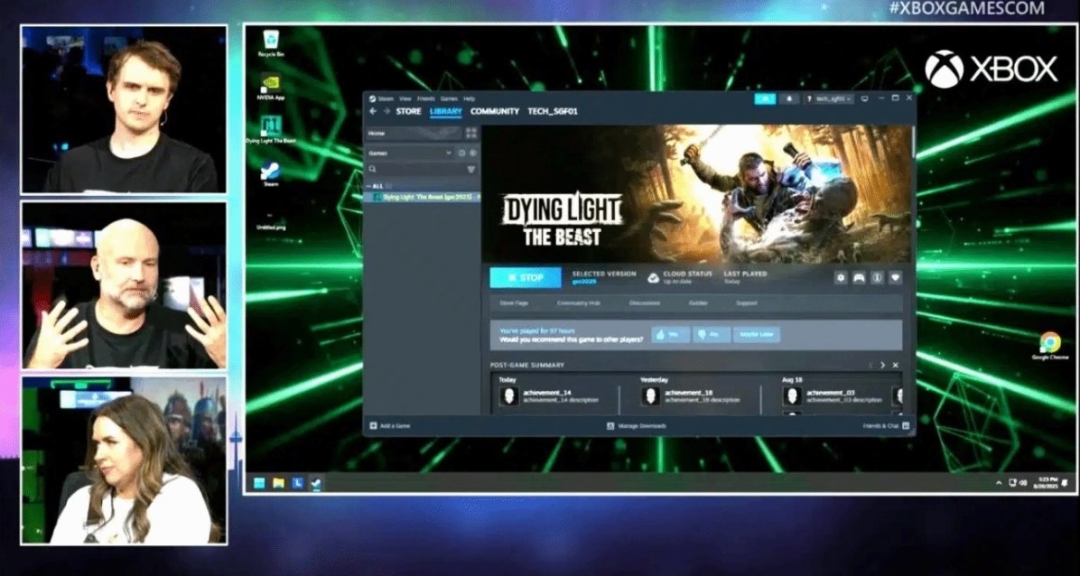This screenshot has height=576, width=1080.
Task: Click the Add a Game plus icon
Action: (x=373, y=426)
